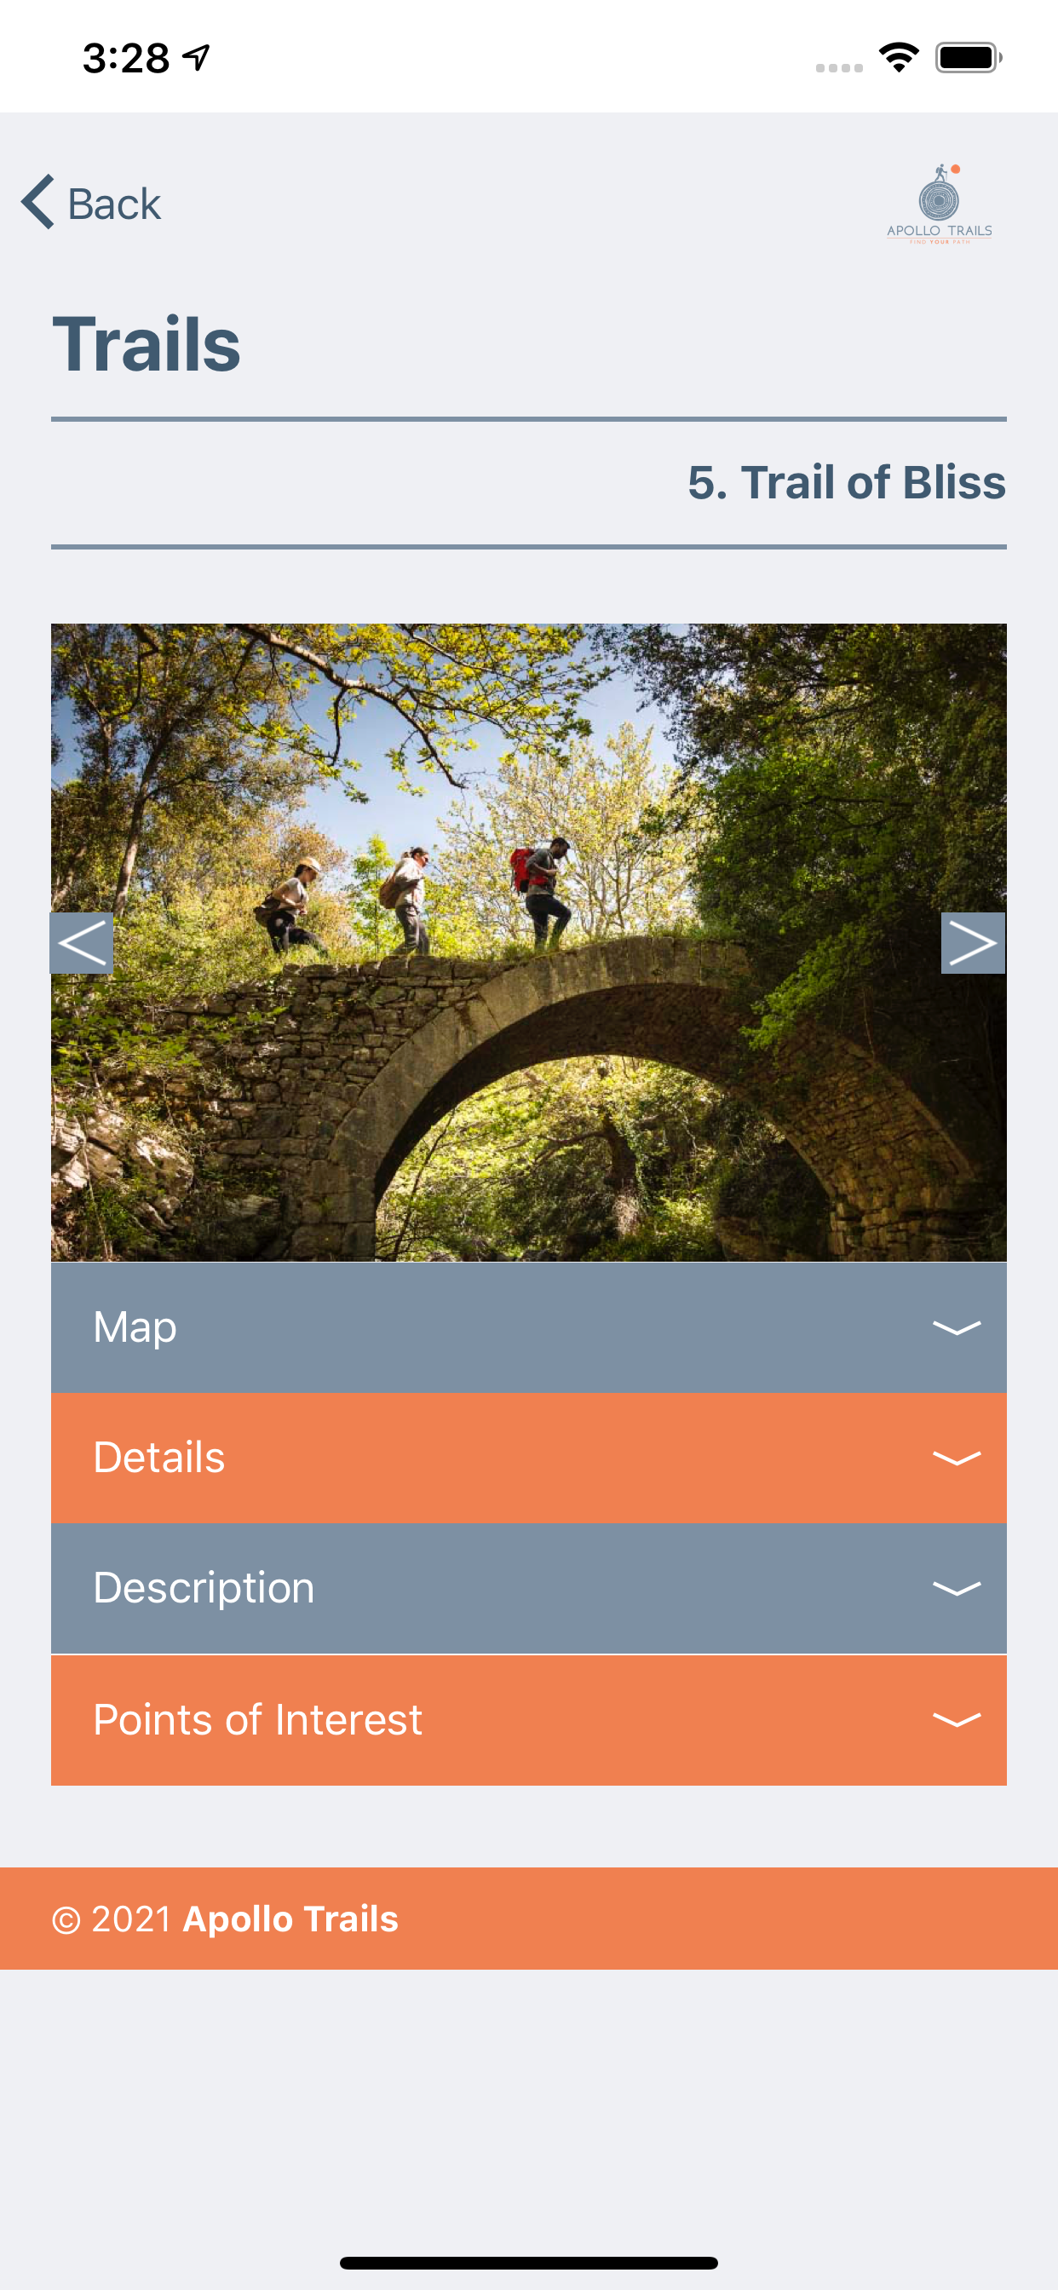Image resolution: width=1058 pixels, height=2290 pixels.
Task: Open the Details accordion row
Action: tap(528, 1458)
